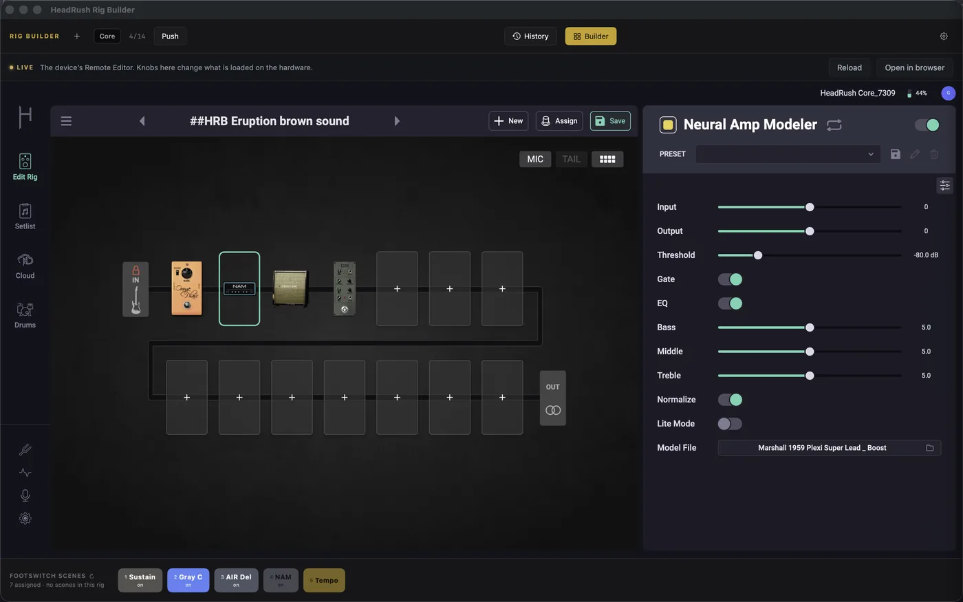963x602 pixels.
Task: Click the Input slider handle
Action: pos(810,207)
